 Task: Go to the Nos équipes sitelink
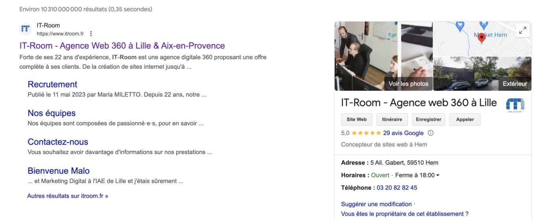click(x=51, y=113)
